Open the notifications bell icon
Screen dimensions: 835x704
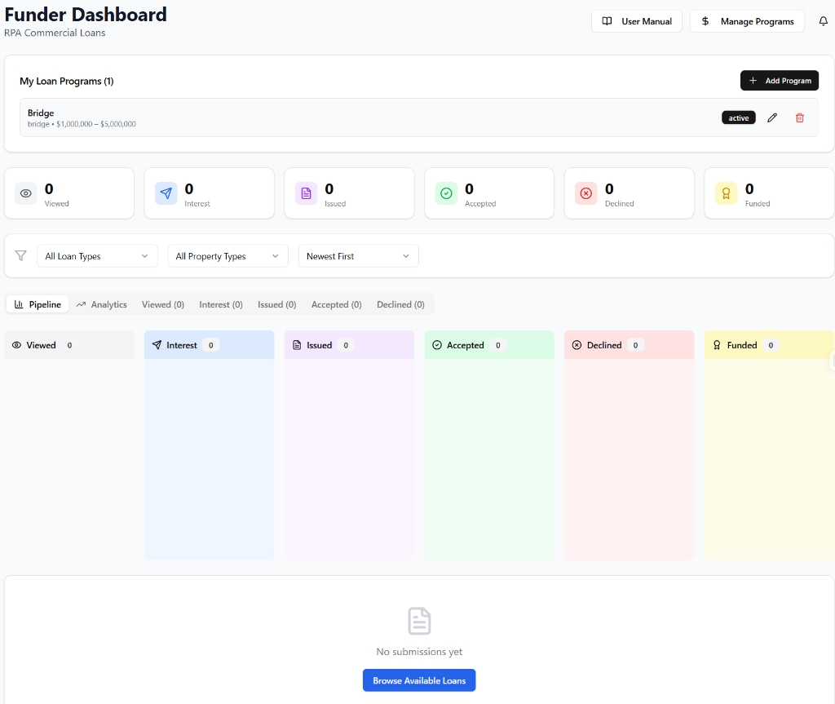click(x=823, y=21)
